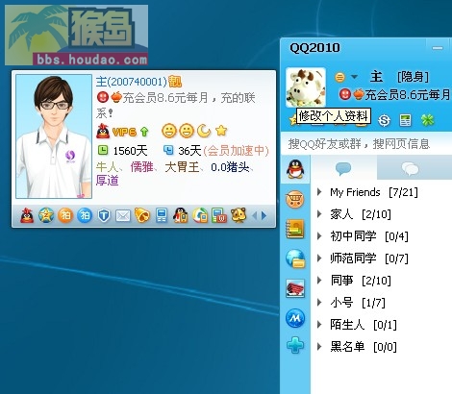The height and width of the screenshot is (394, 452).
Task: Click the blue plus add-app sidebar icon
Action: tap(295, 345)
